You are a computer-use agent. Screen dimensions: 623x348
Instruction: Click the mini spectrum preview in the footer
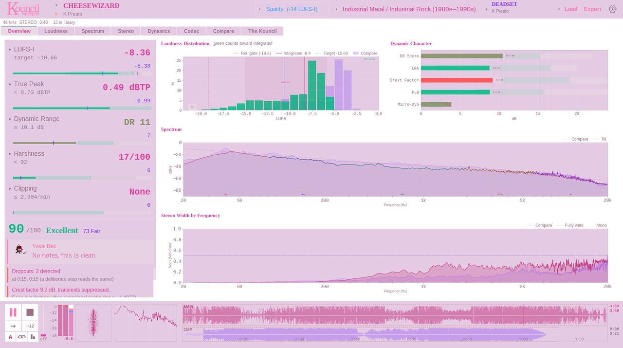click(x=146, y=323)
